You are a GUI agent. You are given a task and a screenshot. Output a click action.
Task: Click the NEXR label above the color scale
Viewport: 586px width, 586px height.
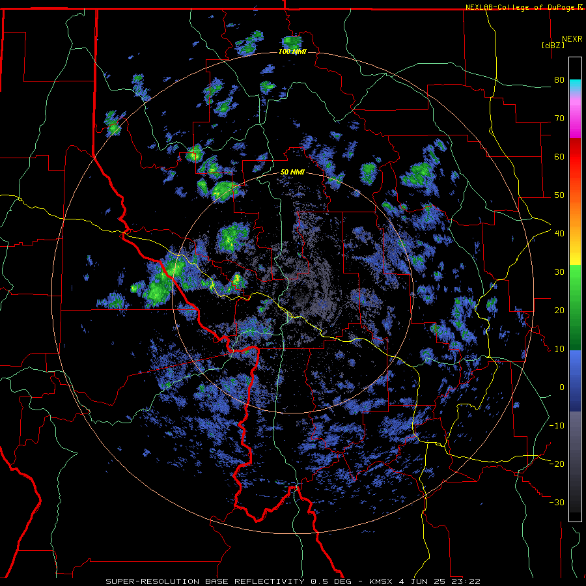pyautogui.click(x=572, y=39)
